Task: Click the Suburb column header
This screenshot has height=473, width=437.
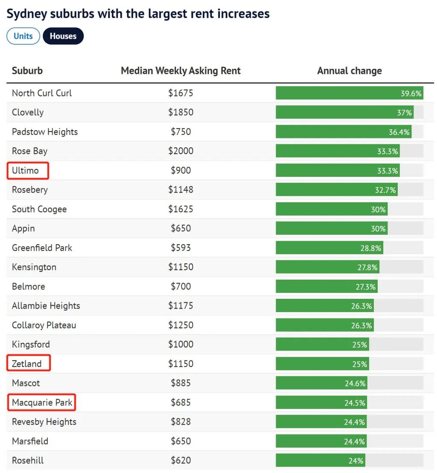Action: click(27, 71)
